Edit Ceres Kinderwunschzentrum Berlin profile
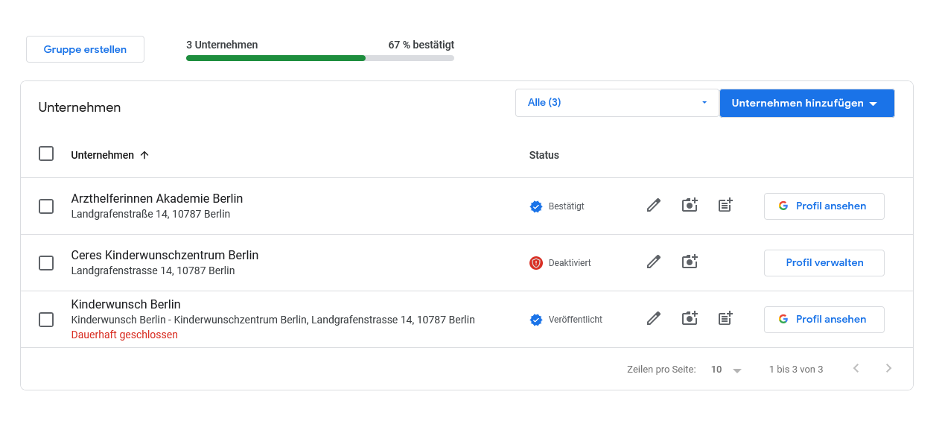 click(654, 262)
